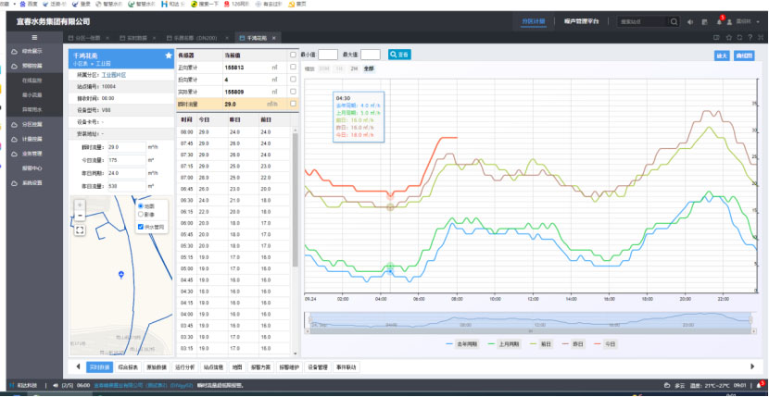
Task: Click the blue location marker on map
Action: point(121,275)
